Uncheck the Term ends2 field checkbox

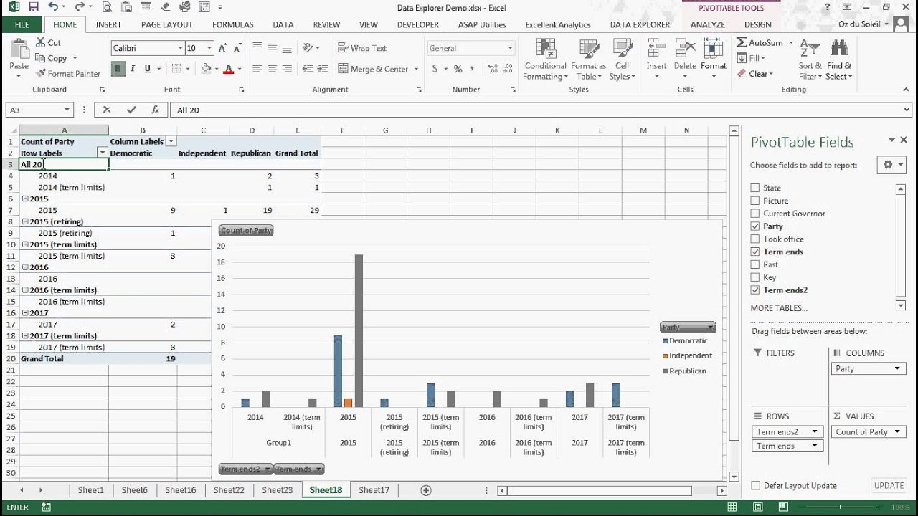[x=754, y=290]
